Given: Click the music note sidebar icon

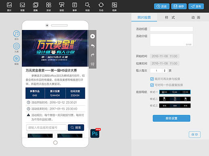Looking at the screenshot, I should [16, 34].
